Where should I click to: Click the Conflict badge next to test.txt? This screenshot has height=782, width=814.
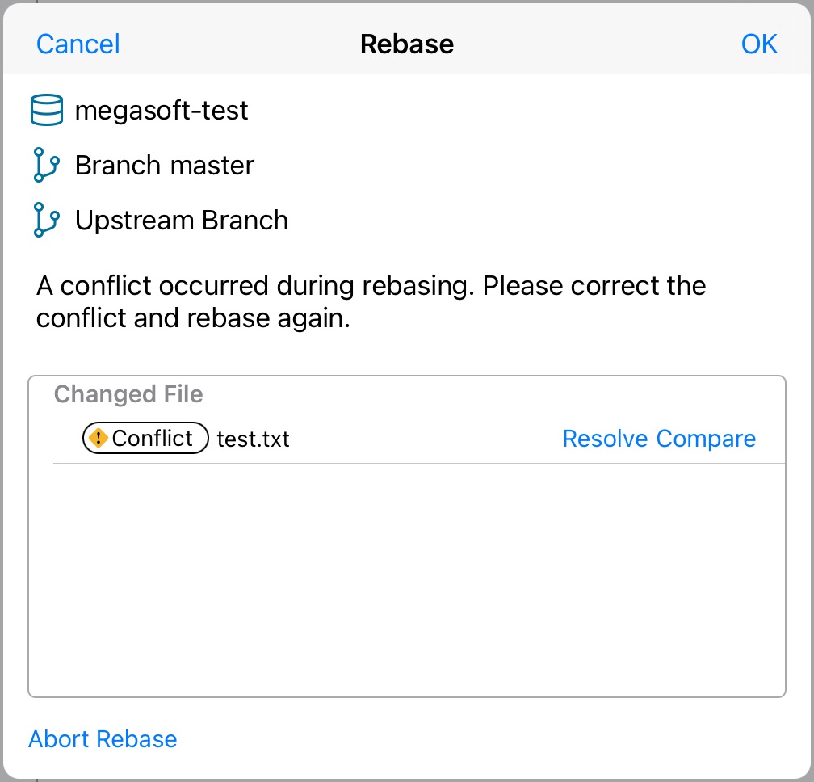145,438
